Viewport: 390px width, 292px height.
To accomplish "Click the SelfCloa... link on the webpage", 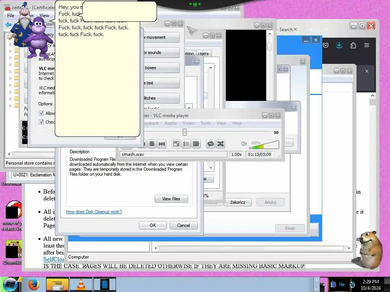I will coord(54,259).
